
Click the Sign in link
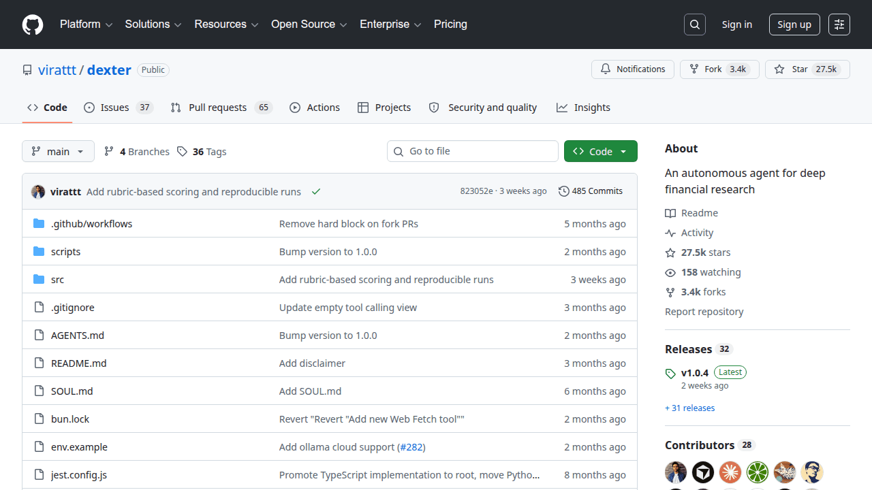[x=737, y=24]
